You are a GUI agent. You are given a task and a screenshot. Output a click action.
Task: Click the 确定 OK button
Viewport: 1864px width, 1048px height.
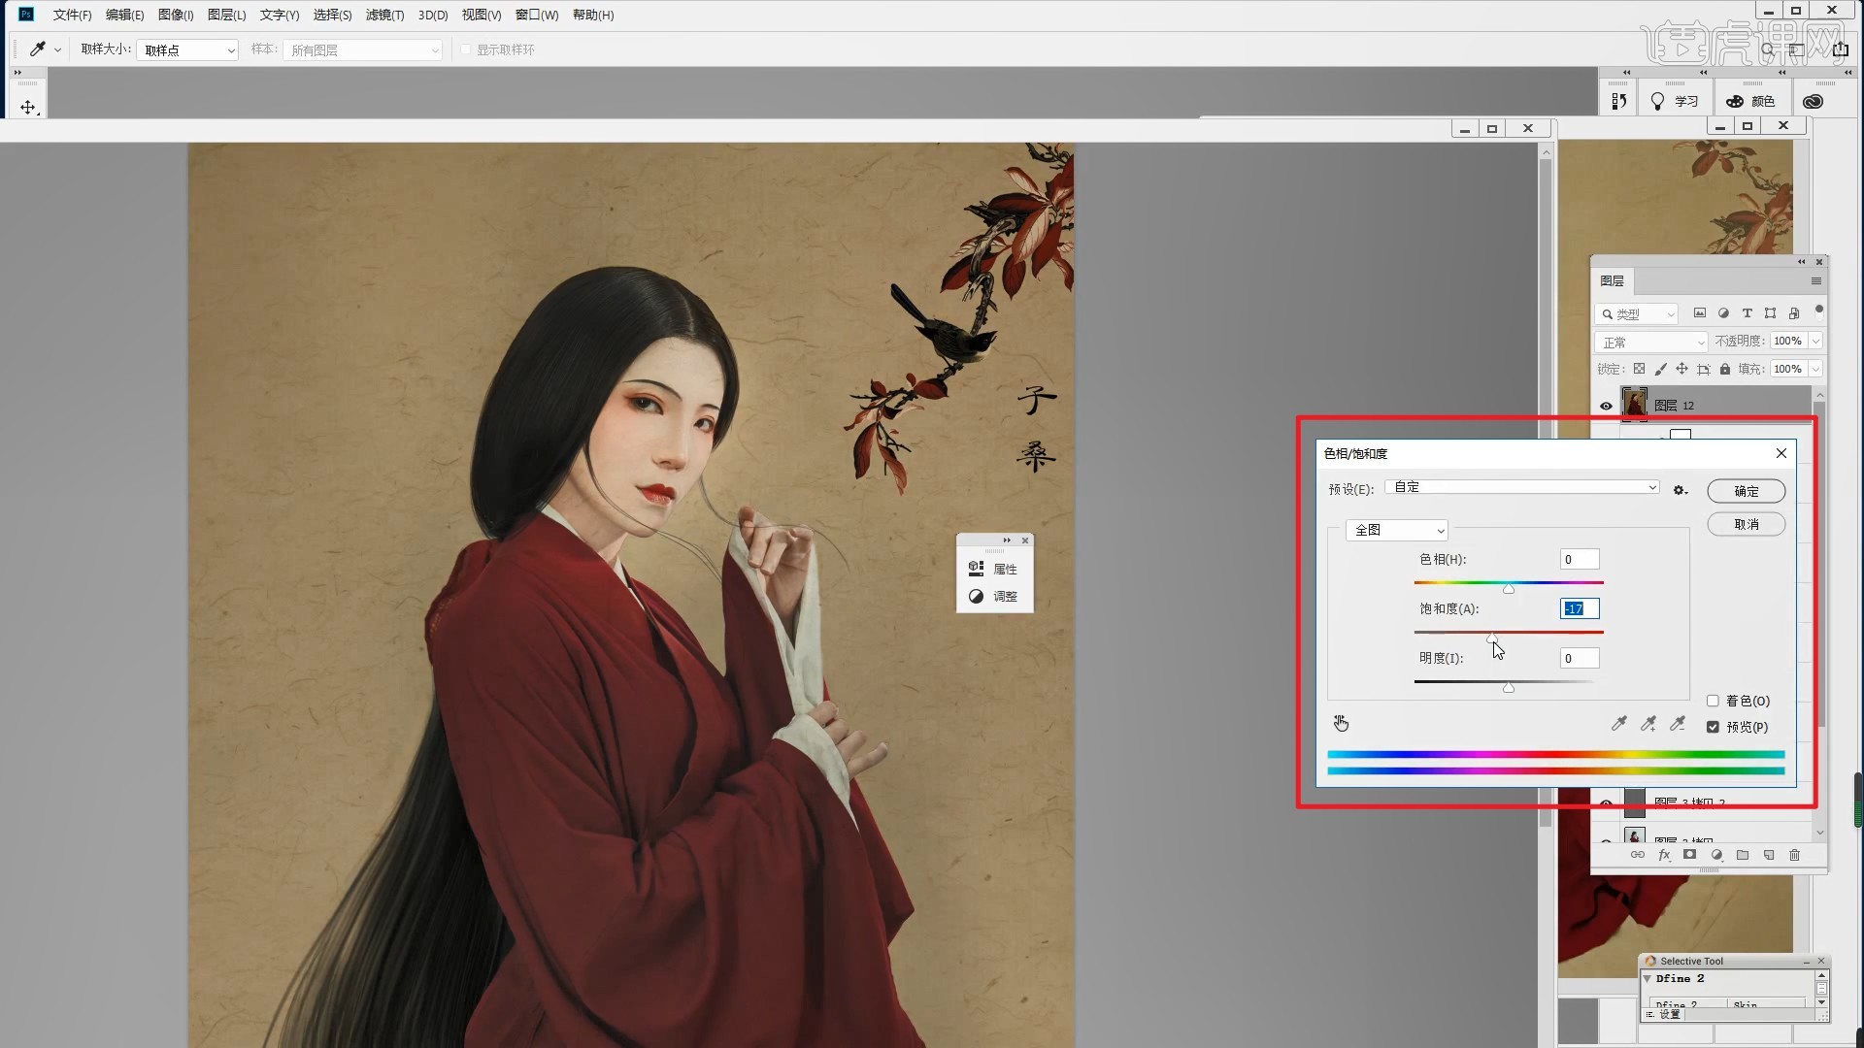pyautogui.click(x=1746, y=491)
